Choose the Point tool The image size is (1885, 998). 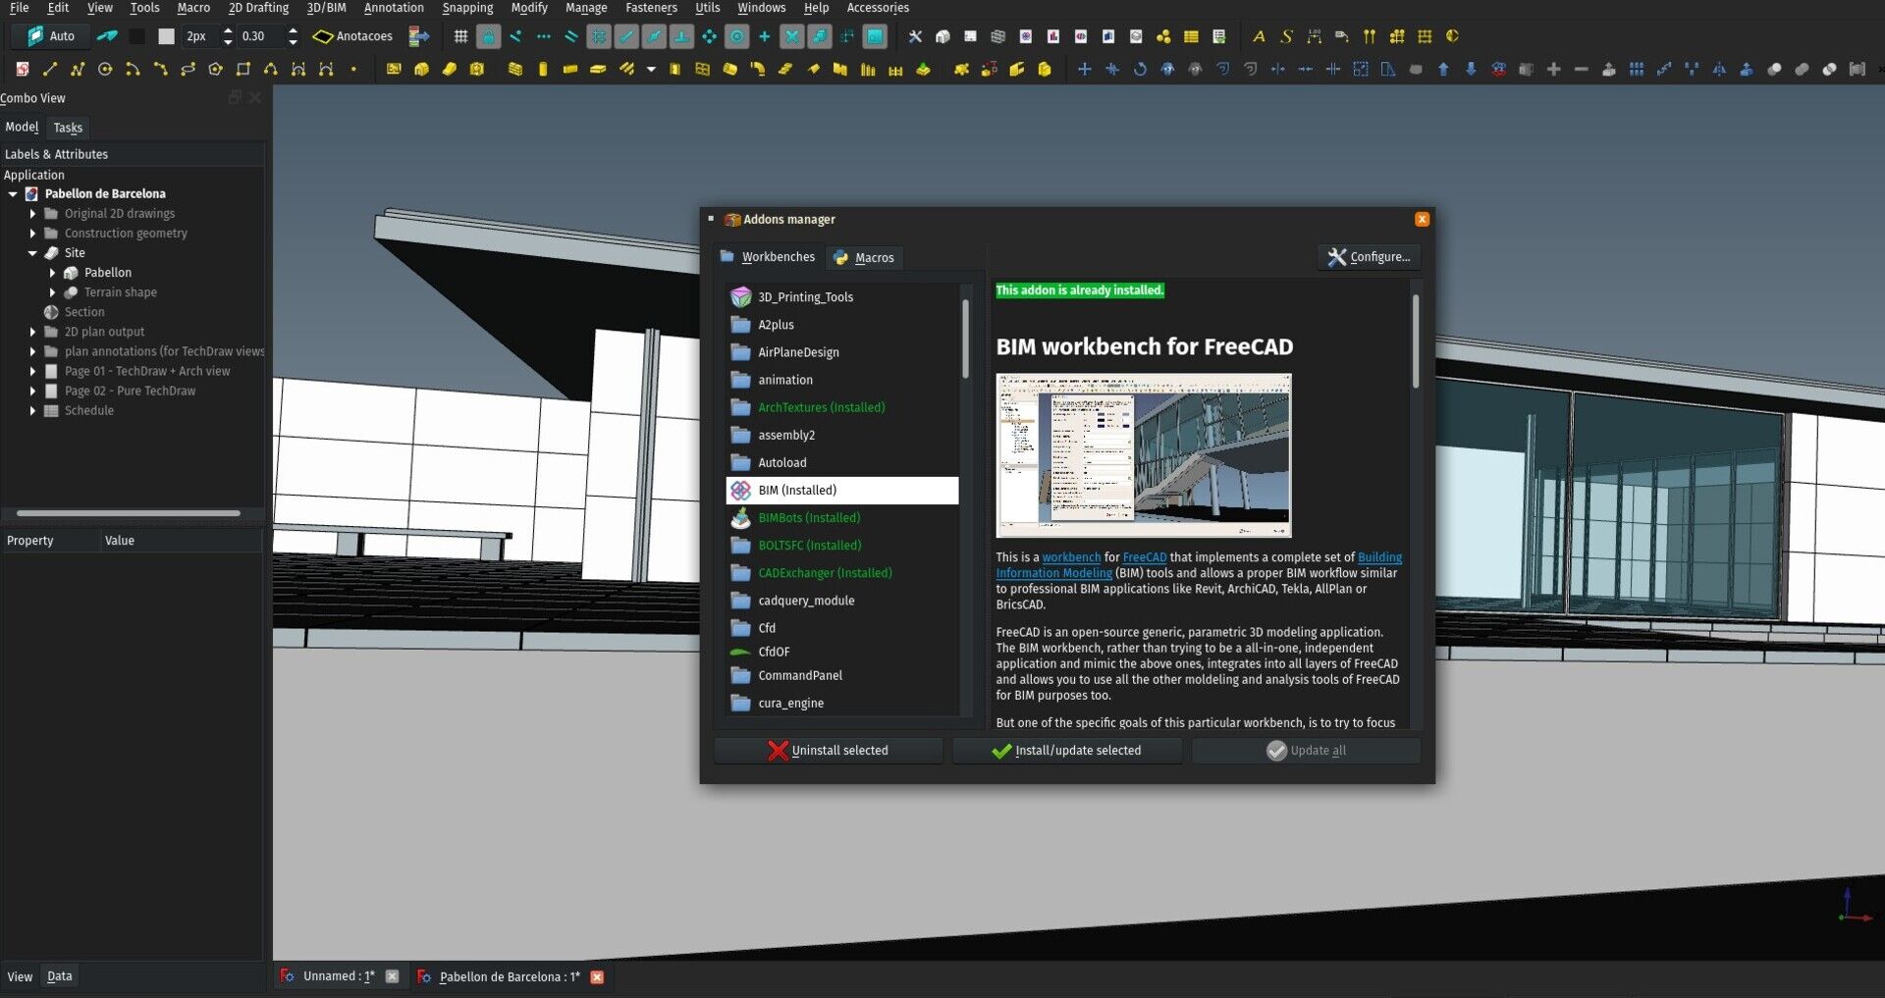[x=353, y=69]
